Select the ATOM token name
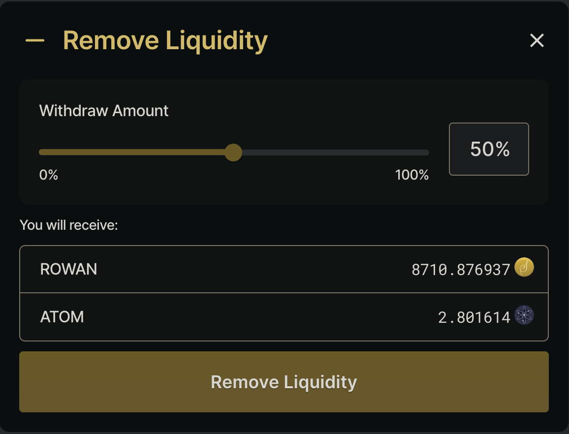Viewport: 569px width, 434px height. click(x=62, y=316)
